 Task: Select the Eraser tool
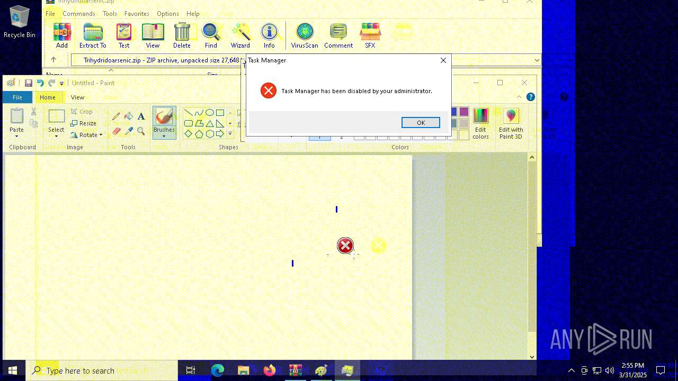[x=116, y=131]
